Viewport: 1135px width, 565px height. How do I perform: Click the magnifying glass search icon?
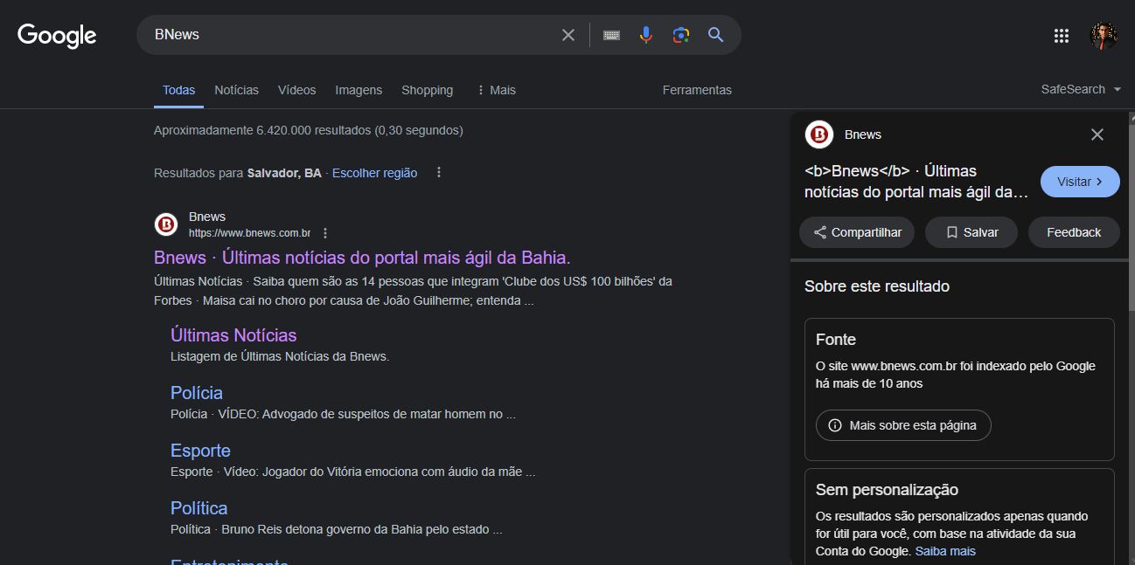(716, 35)
